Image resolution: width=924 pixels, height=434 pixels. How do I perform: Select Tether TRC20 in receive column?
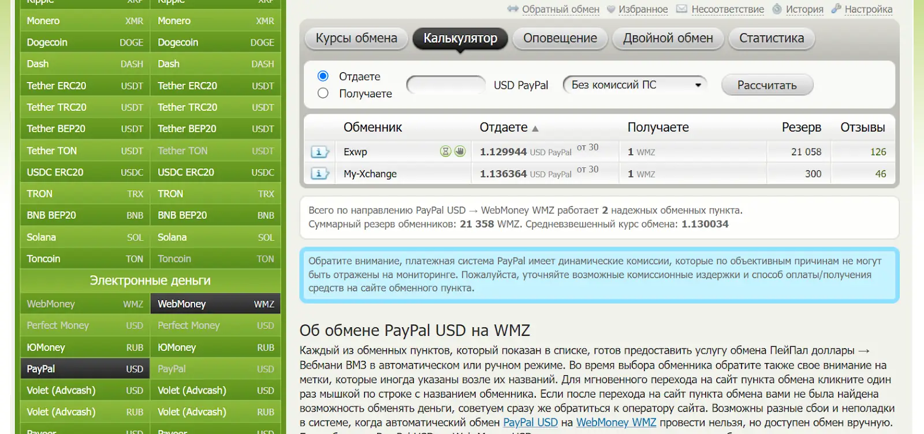coord(216,107)
